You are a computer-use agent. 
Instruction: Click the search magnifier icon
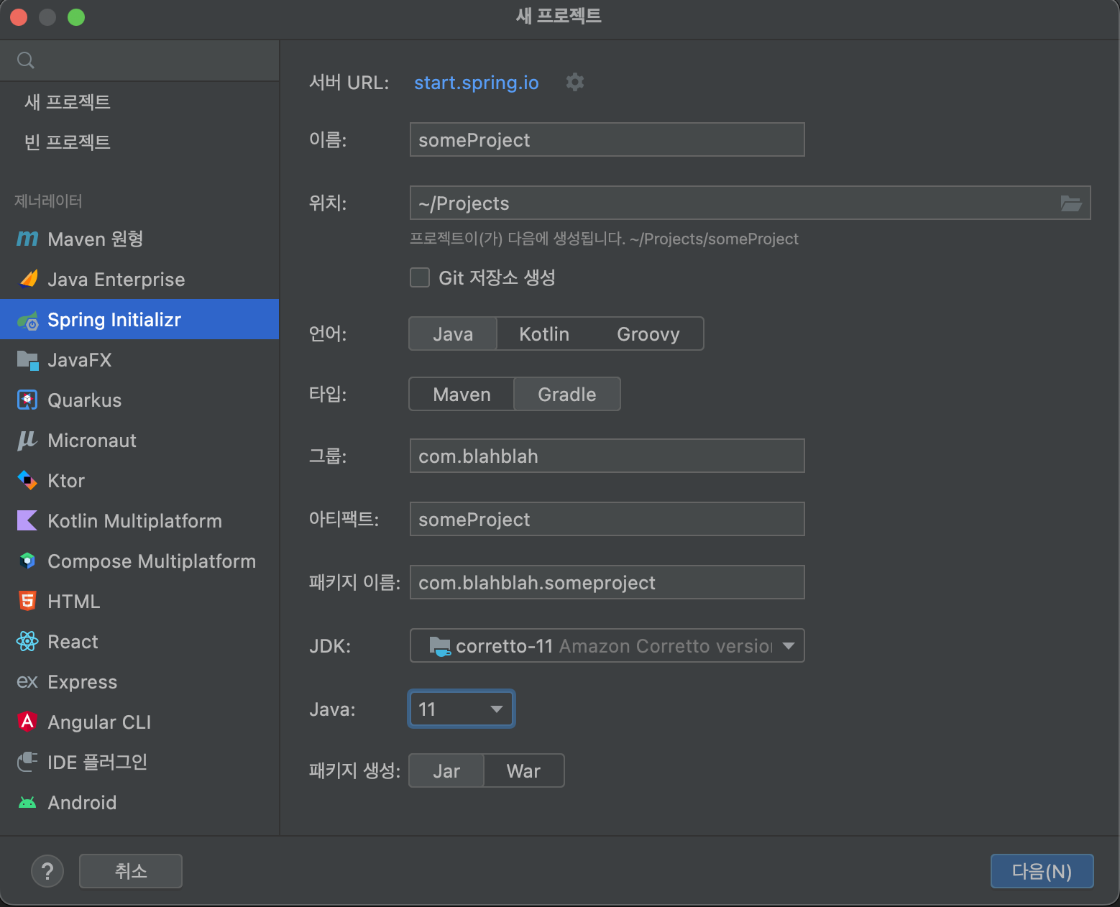click(25, 60)
